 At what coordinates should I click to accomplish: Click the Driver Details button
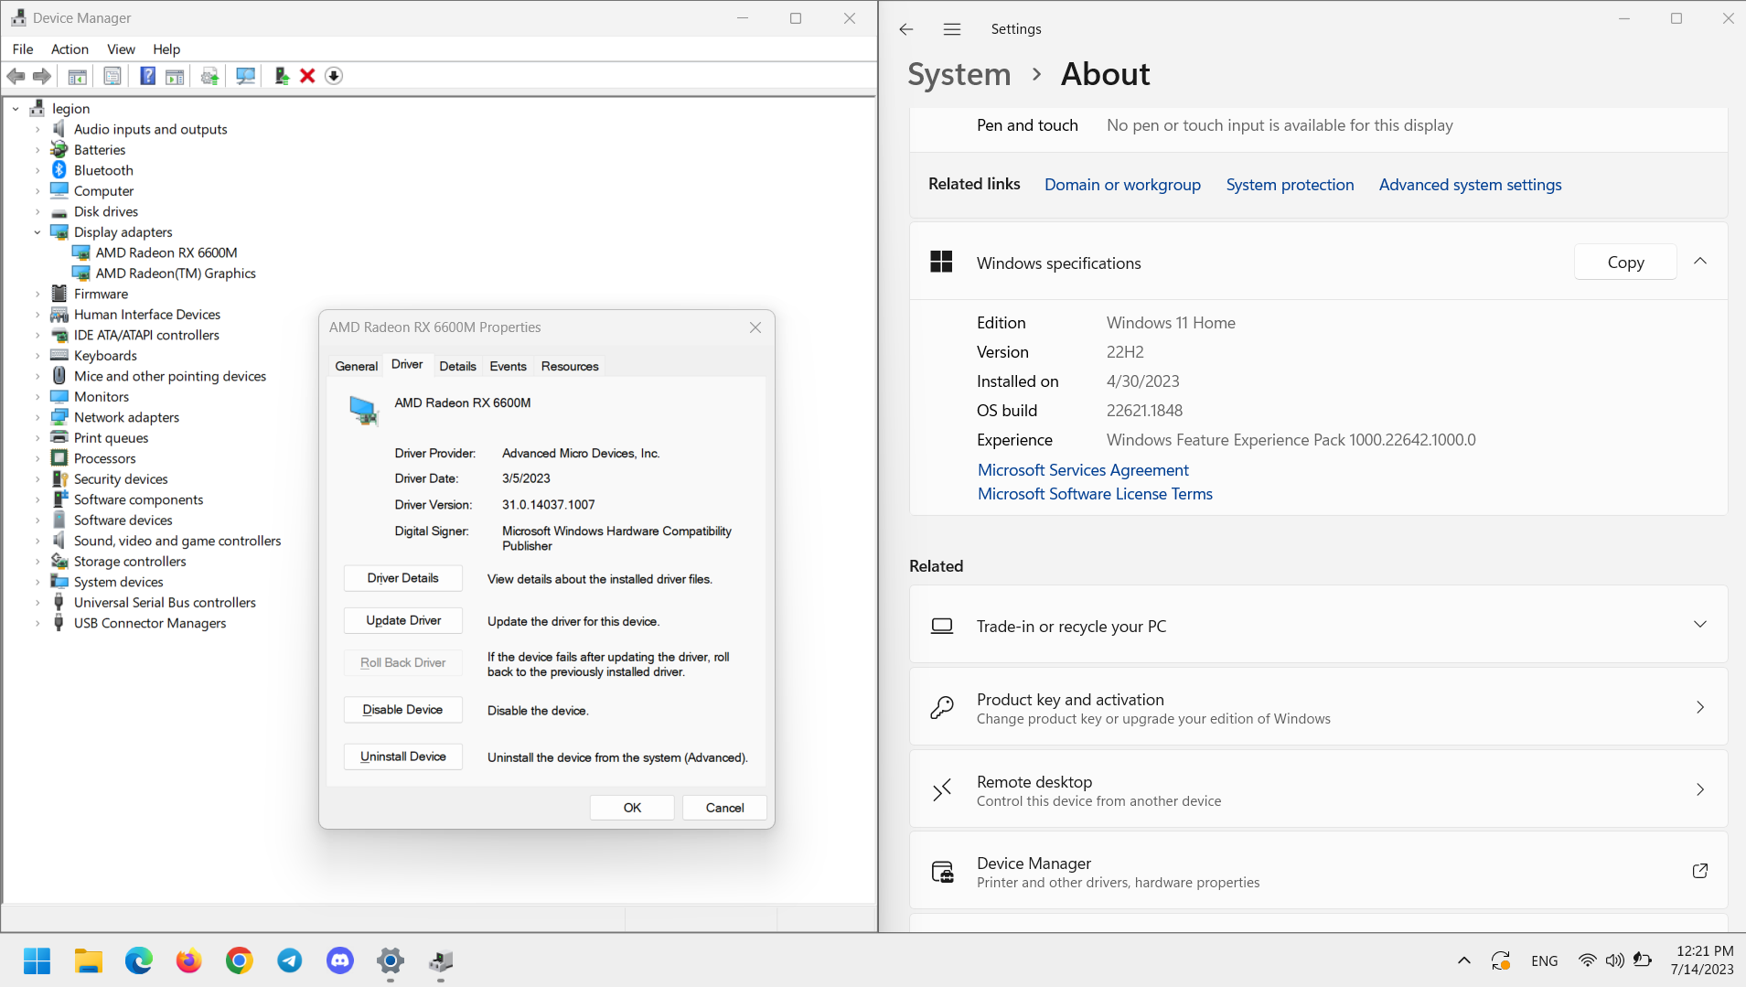(x=403, y=578)
